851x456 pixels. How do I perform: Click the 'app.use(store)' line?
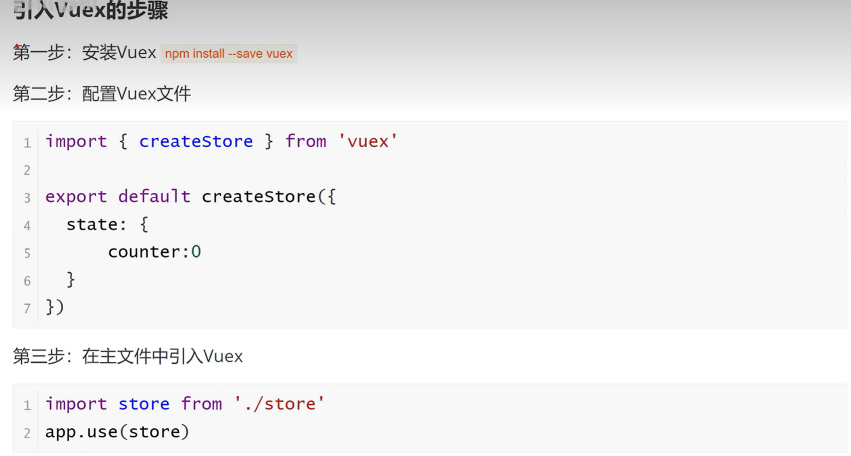pyautogui.click(x=117, y=432)
